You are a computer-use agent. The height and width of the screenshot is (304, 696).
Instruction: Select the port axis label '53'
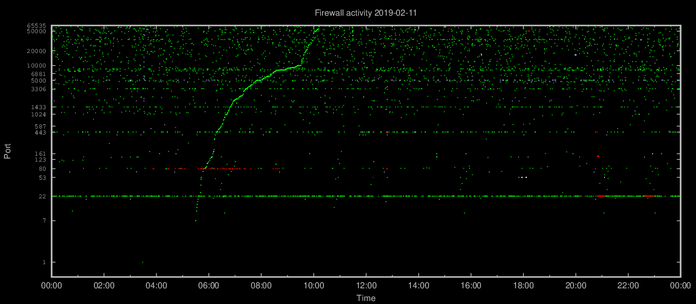42,177
